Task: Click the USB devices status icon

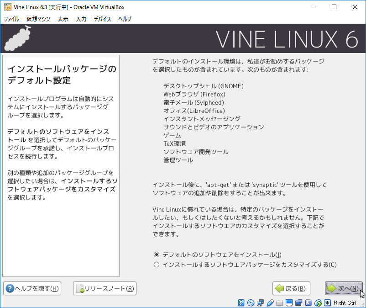Action: [270, 303]
